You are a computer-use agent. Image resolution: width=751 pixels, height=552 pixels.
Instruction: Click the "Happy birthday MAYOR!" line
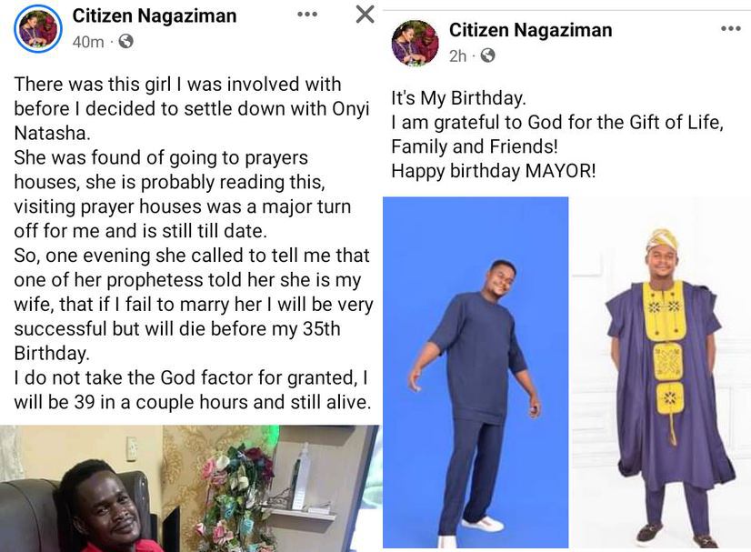click(493, 170)
